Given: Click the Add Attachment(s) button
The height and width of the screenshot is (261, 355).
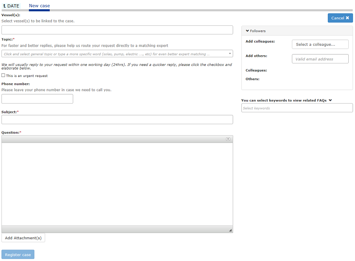Looking at the screenshot, I should point(23,238).
